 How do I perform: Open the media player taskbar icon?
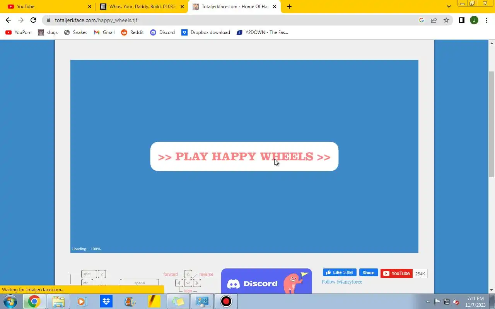click(82, 301)
